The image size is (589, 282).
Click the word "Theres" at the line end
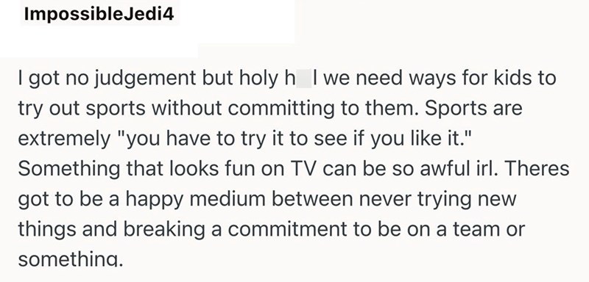click(537, 168)
